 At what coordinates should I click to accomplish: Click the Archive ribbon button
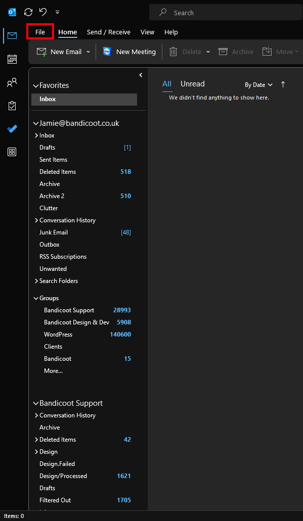tap(236, 52)
